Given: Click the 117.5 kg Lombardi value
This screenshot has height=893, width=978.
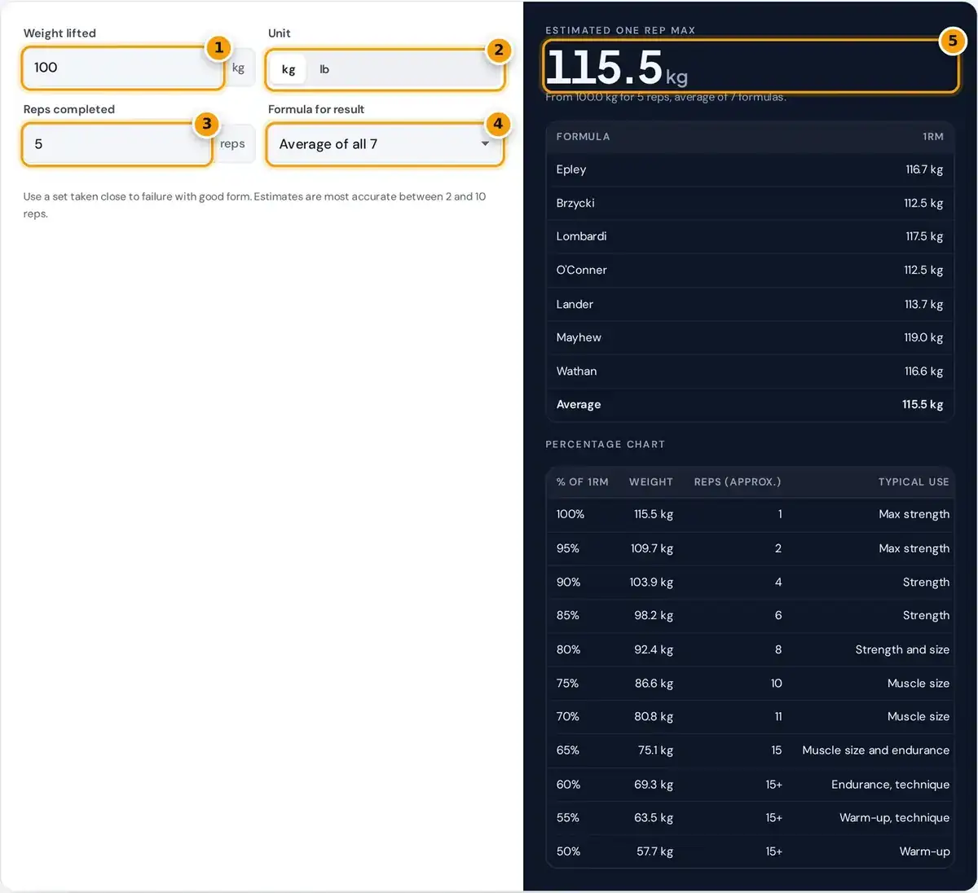Looking at the screenshot, I should (924, 236).
